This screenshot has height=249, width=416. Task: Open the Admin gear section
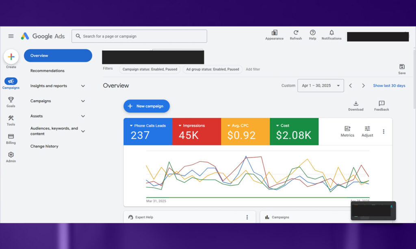click(x=11, y=157)
